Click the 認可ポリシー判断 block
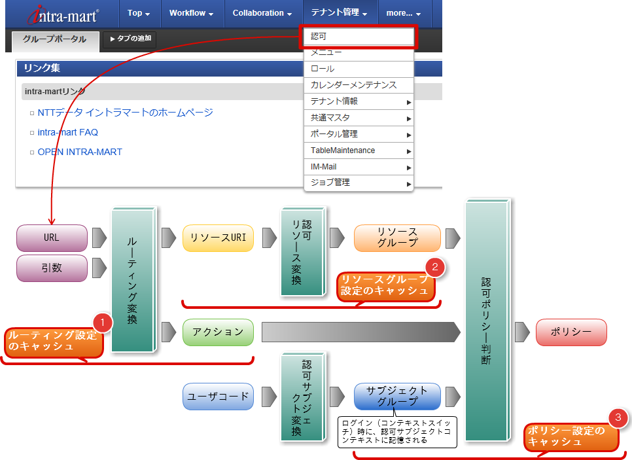The image size is (632, 460). (487, 321)
